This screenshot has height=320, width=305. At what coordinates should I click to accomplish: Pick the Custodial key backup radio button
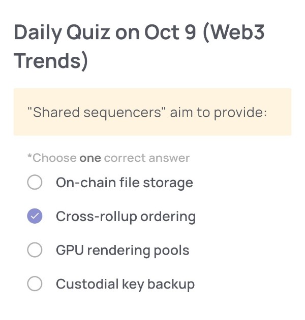point(35,284)
